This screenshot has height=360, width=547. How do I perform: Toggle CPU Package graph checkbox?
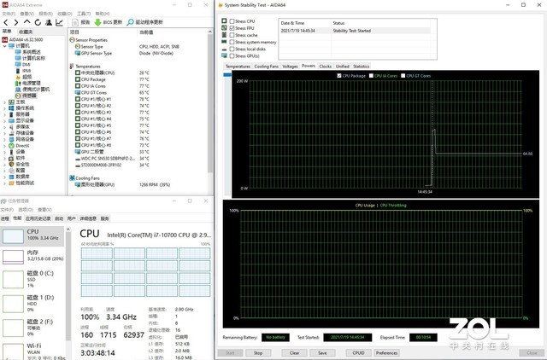[x=339, y=76]
